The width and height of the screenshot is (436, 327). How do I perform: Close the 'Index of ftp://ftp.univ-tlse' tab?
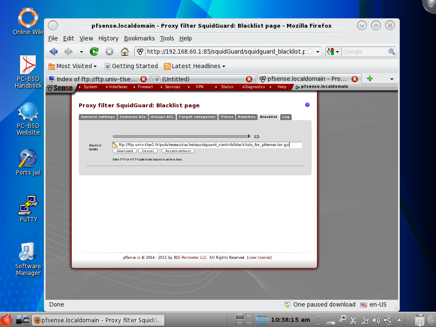(143, 79)
